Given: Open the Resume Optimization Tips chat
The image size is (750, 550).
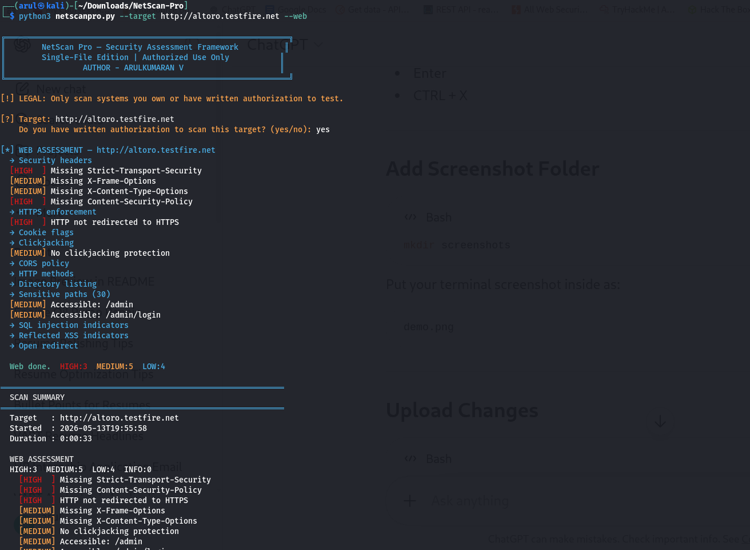Looking at the screenshot, I should click(x=84, y=374).
